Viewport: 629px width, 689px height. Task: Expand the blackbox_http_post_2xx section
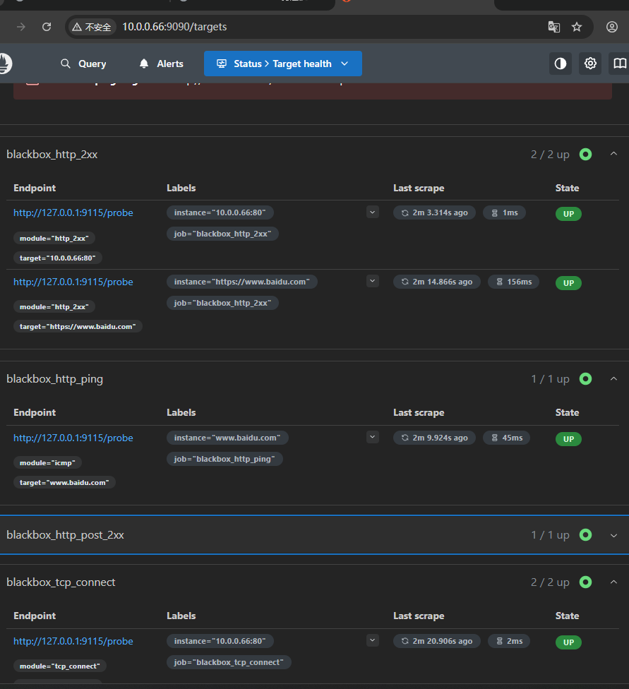pos(613,535)
